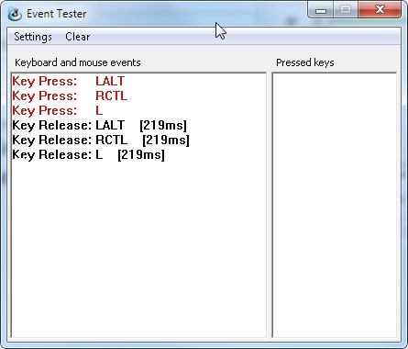Click the Pressed keys label
Screen dimensions: 408x349
tap(305, 62)
